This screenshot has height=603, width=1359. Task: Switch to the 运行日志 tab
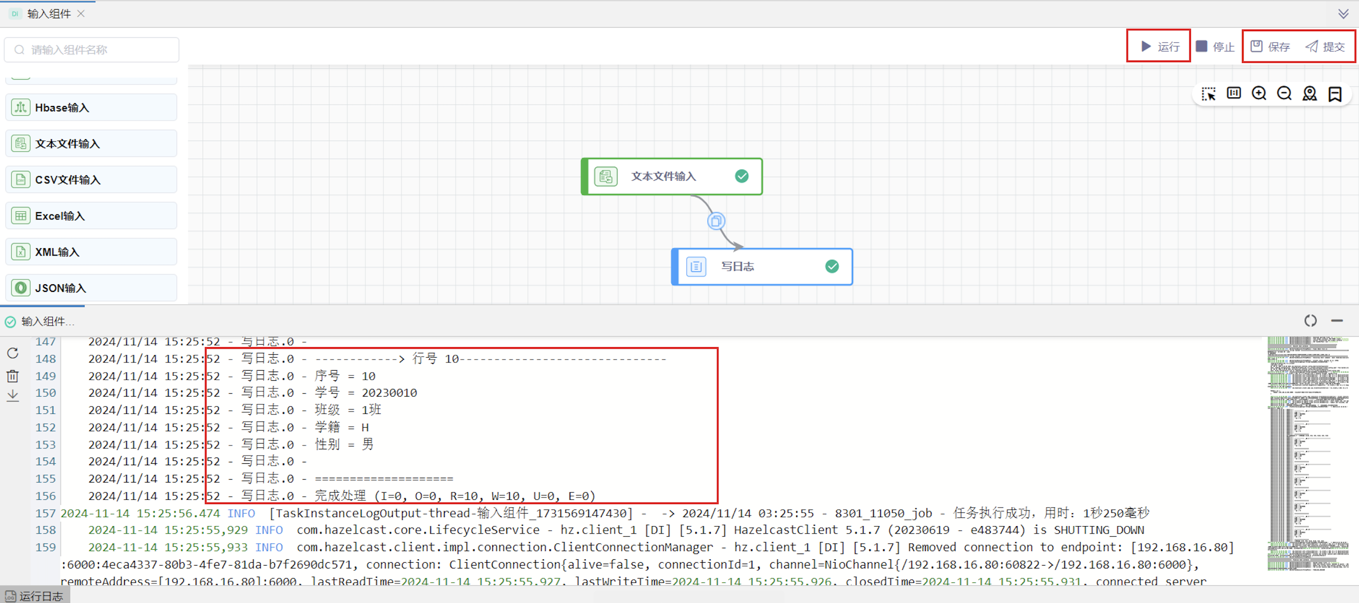pyautogui.click(x=35, y=596)
